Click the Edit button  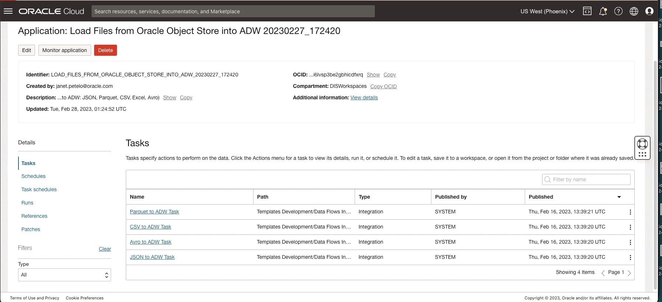[27, 50]
